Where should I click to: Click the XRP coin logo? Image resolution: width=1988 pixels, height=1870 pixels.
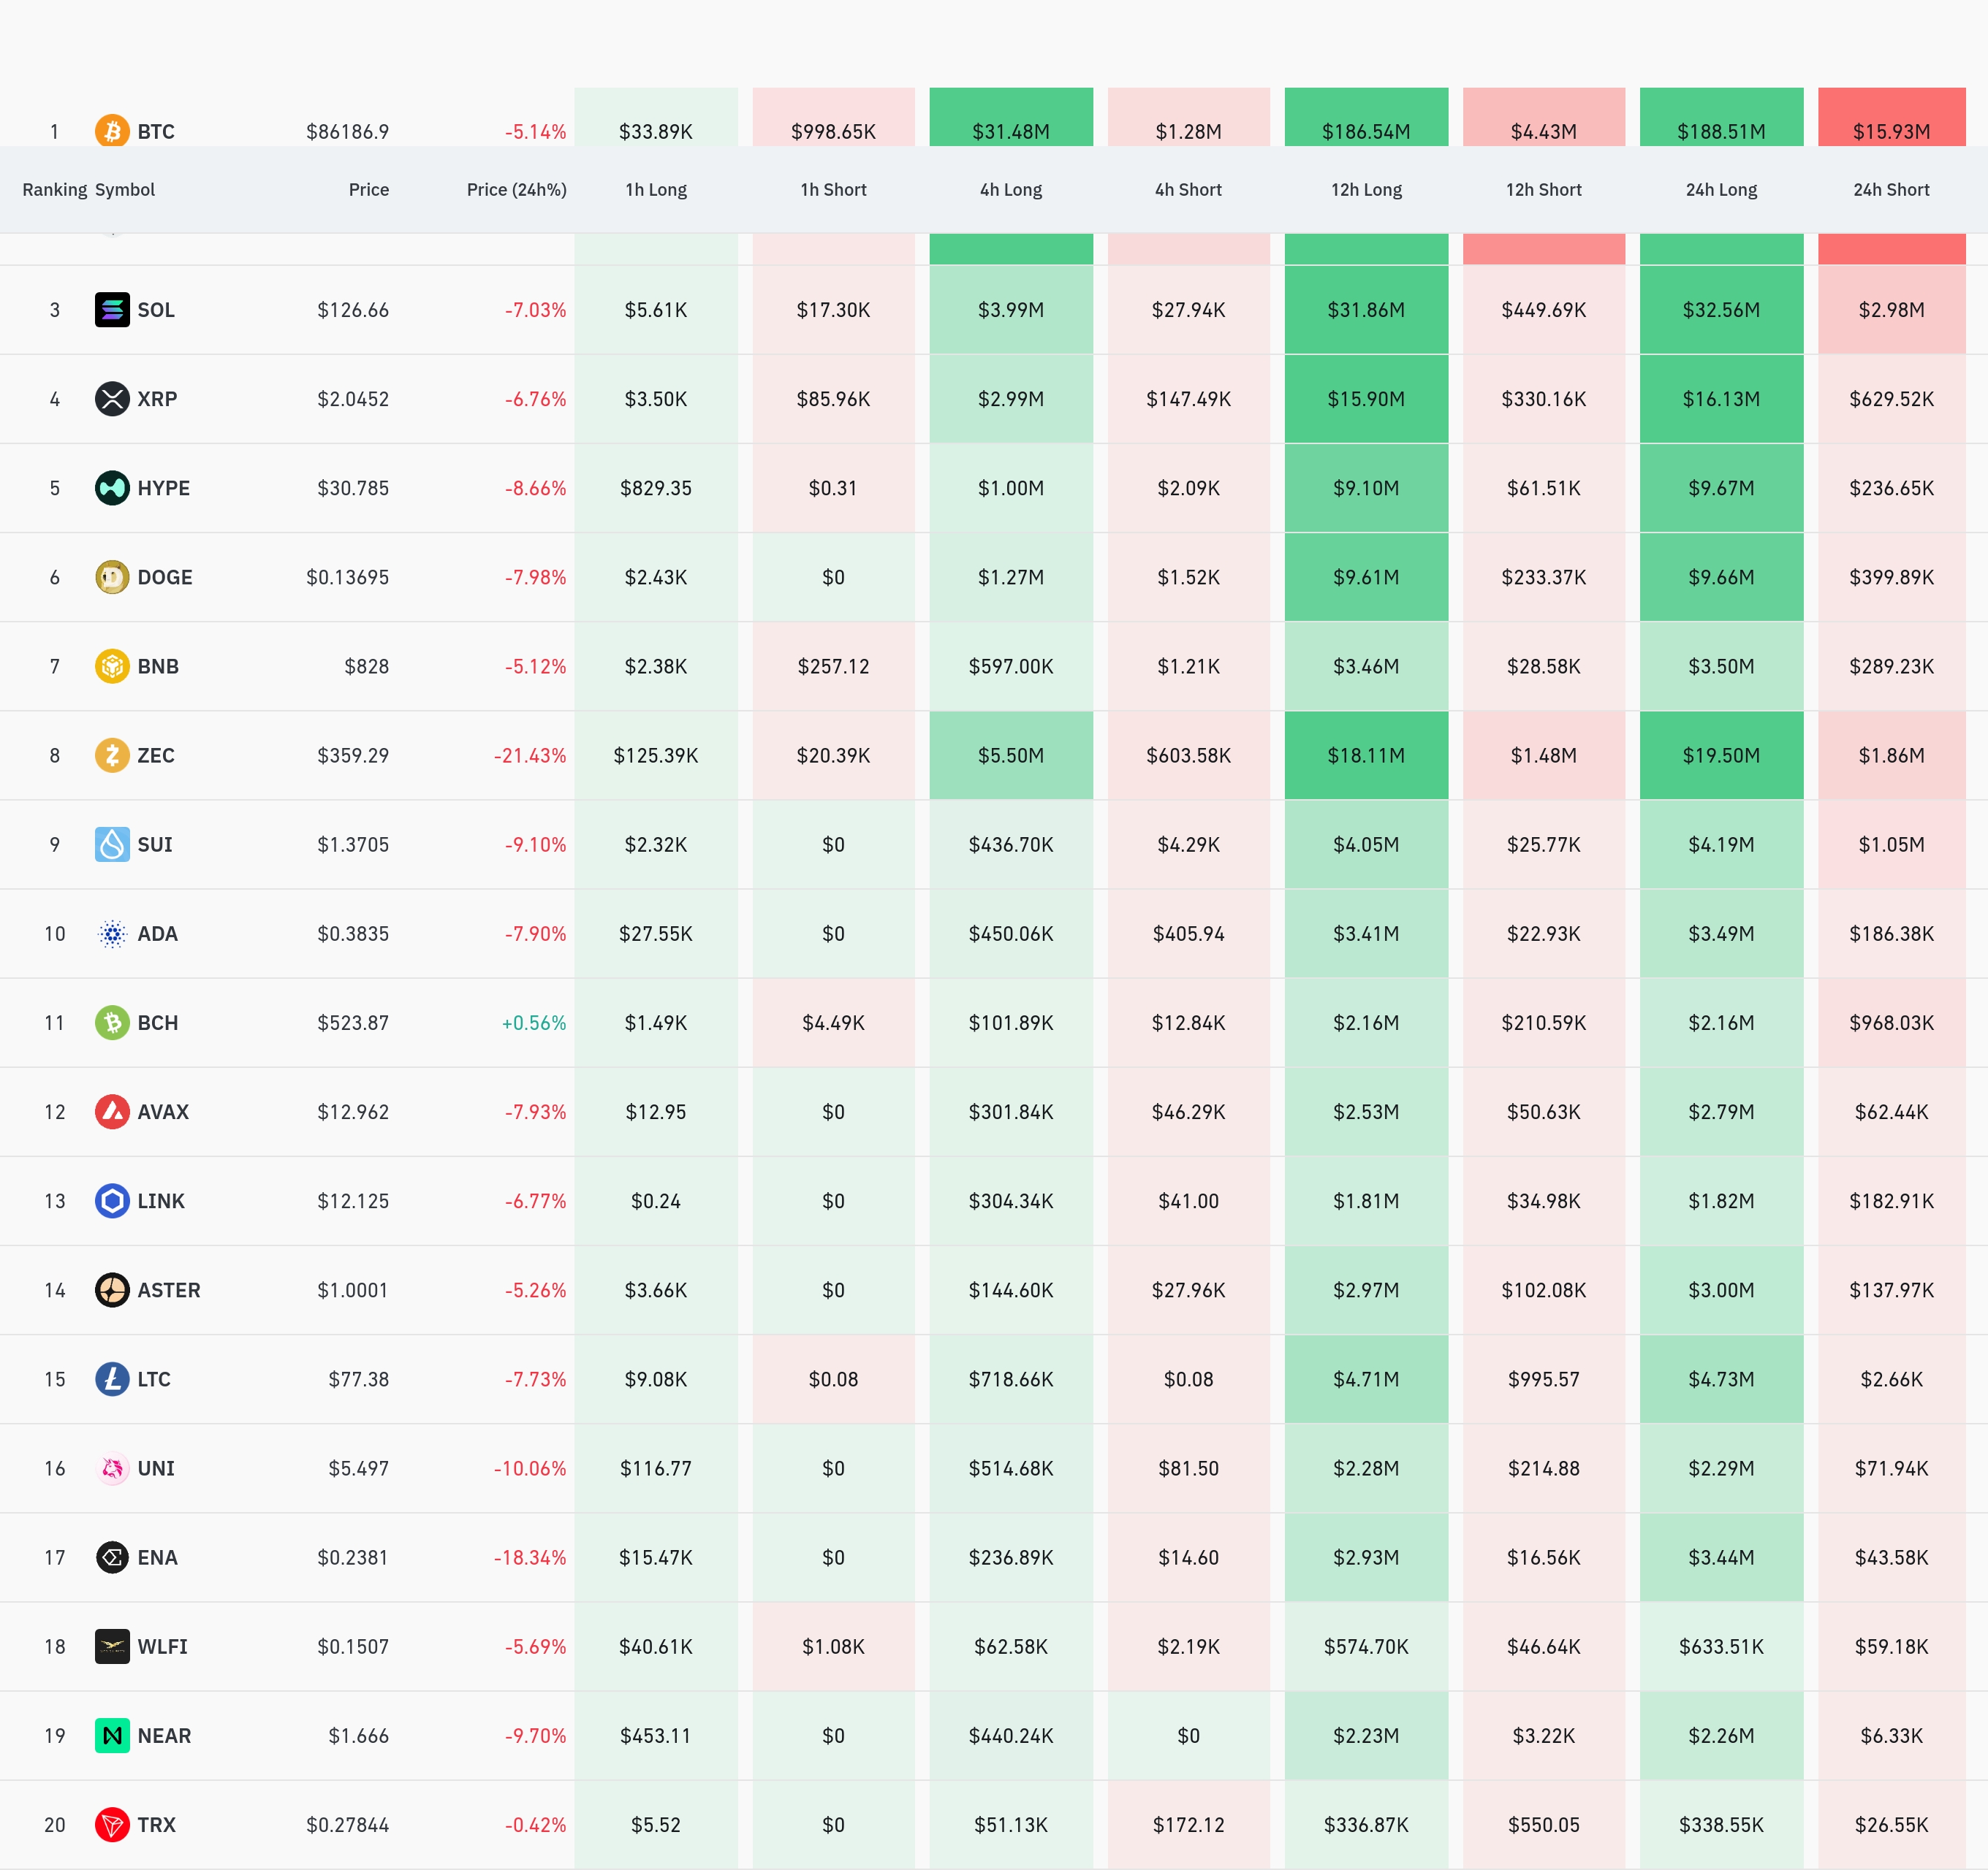(x=112, y=399)
